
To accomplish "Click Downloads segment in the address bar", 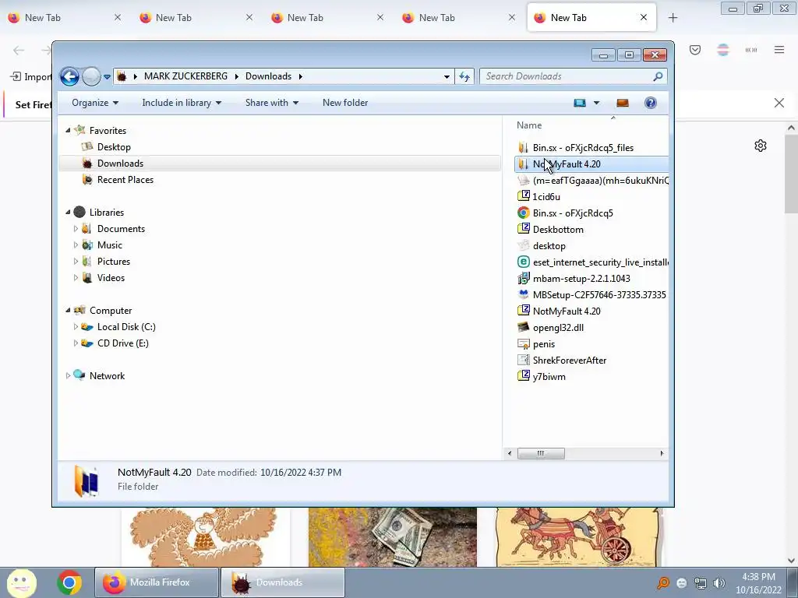I will click(x=268, y=76).
